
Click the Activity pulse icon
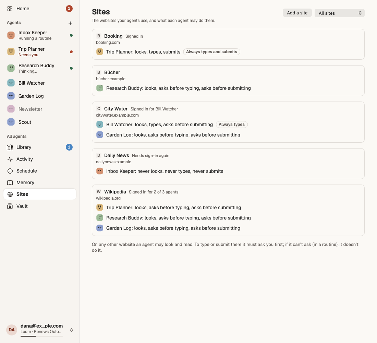point(10,159)
